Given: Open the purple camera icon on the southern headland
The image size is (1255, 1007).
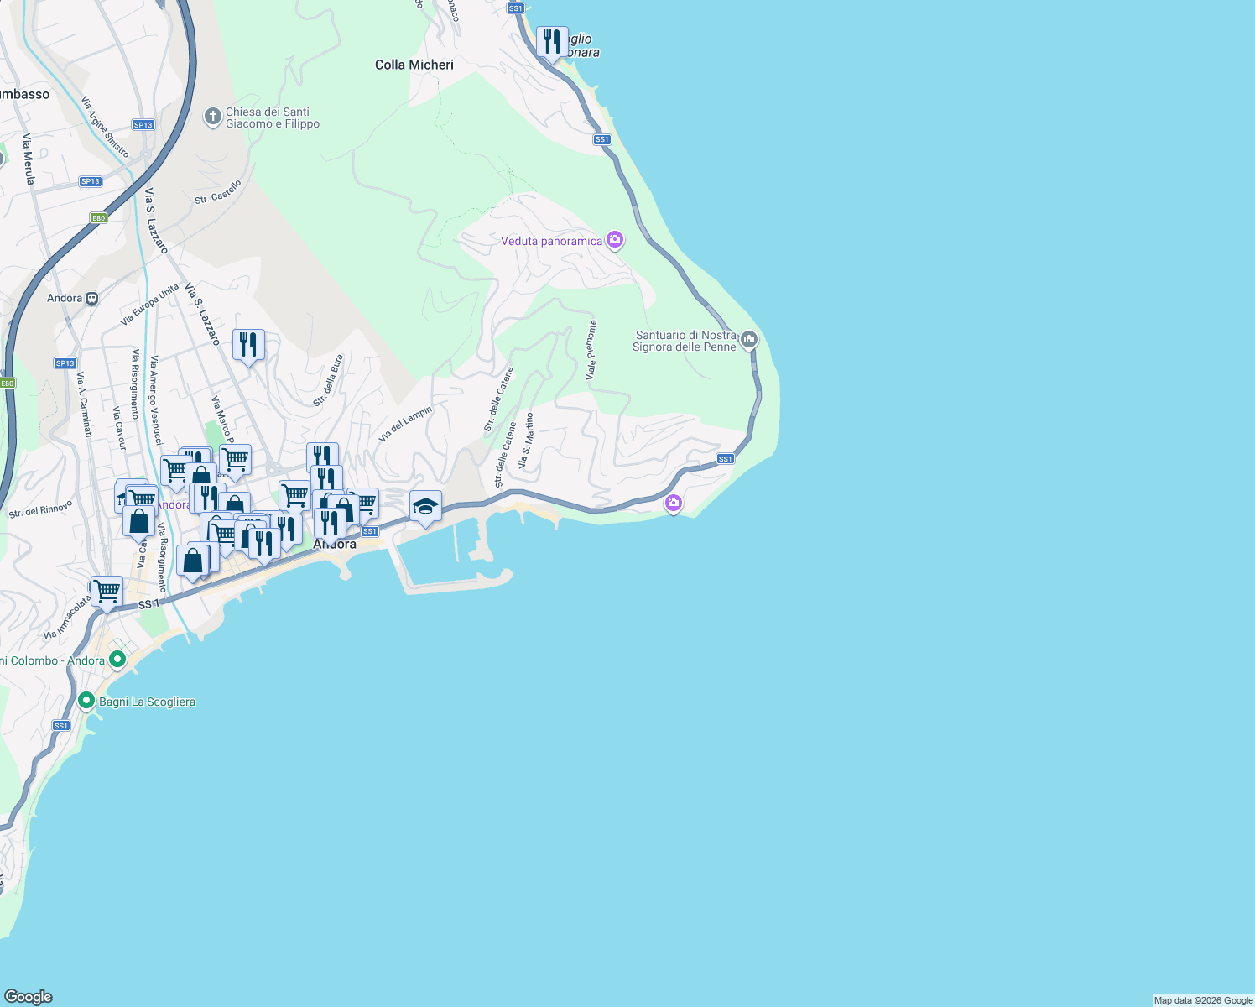Looking at the screenshot, I should (673, 503).
